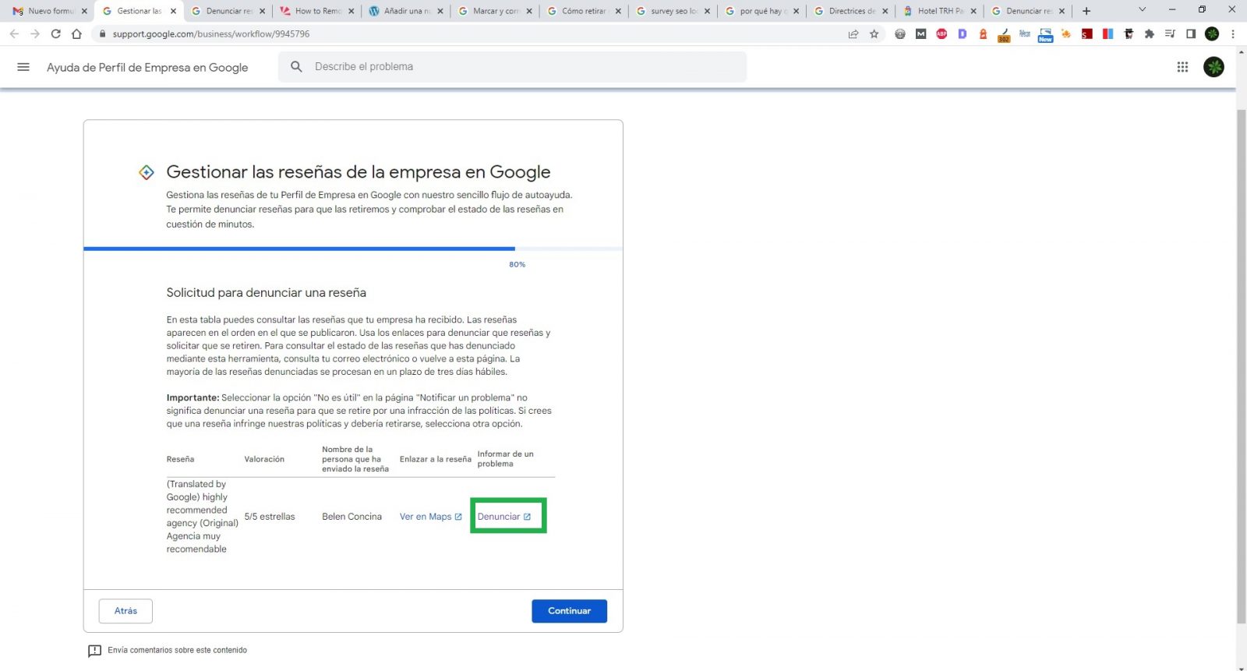Image resolution: width=1247 pixels, height=671 pixels.
Task: Go to the browser home page
Action: pyautogui.click(x=76, y=34)
